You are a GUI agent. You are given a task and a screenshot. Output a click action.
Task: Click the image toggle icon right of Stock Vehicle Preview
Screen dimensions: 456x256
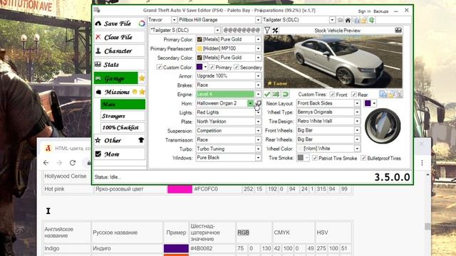tap(398, 30)
